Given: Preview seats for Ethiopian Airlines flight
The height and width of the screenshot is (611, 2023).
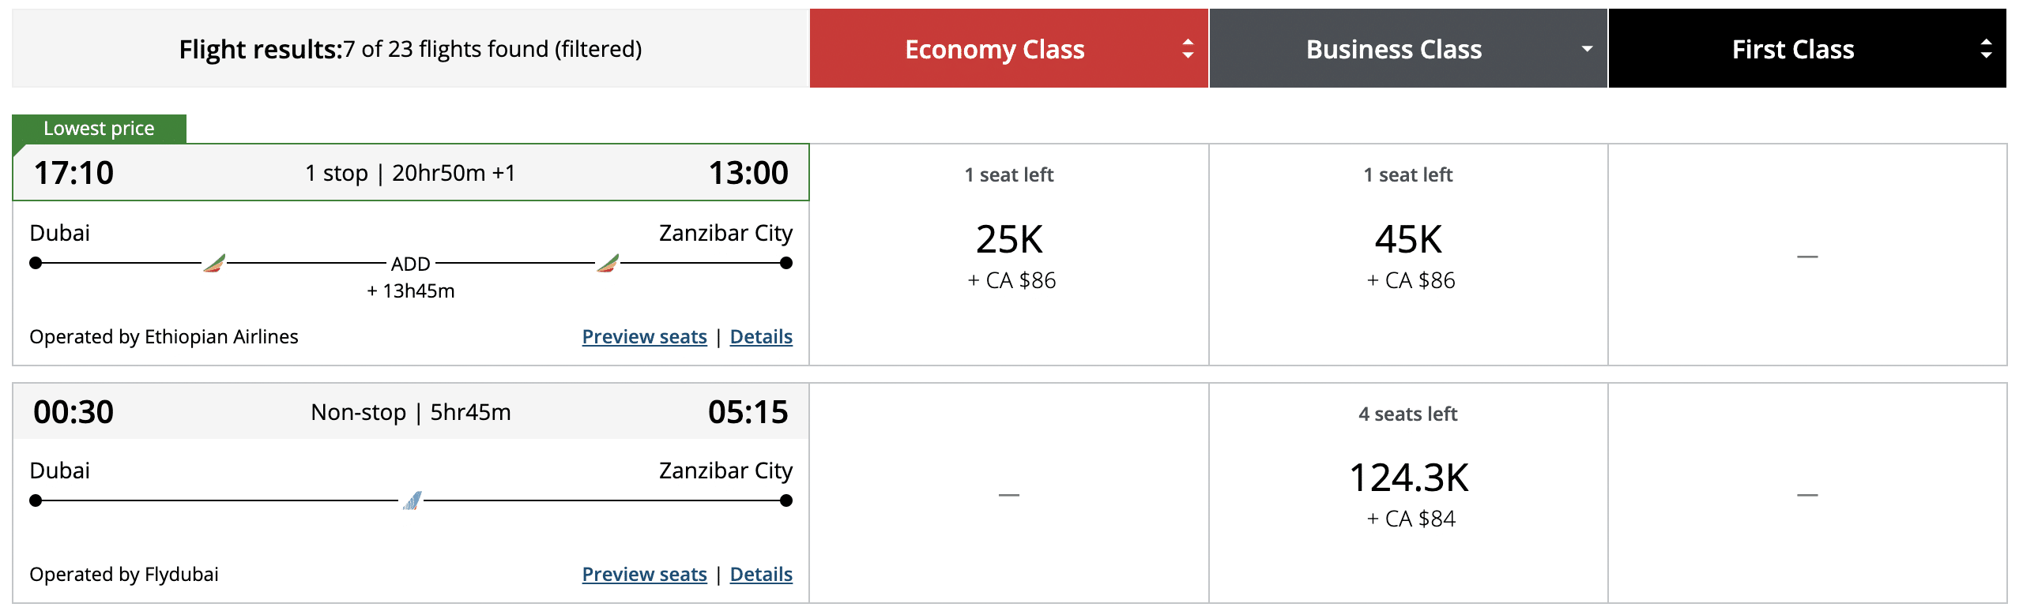Looking at the screenshot, I should coord(644,337).
